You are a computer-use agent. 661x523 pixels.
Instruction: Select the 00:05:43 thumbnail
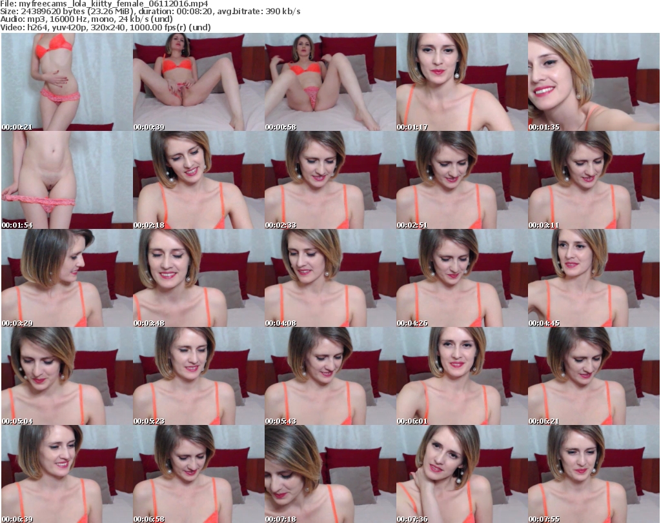(x=330, y=376)
